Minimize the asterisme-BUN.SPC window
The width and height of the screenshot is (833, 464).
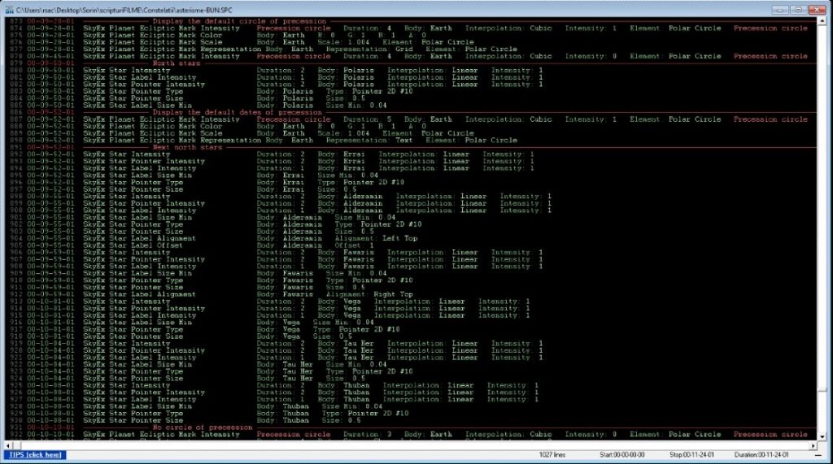click(x=780, y=9)
